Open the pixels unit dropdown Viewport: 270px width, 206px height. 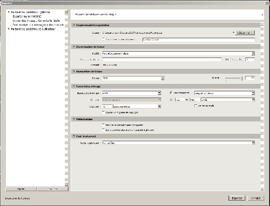click(x=228, y=99)
